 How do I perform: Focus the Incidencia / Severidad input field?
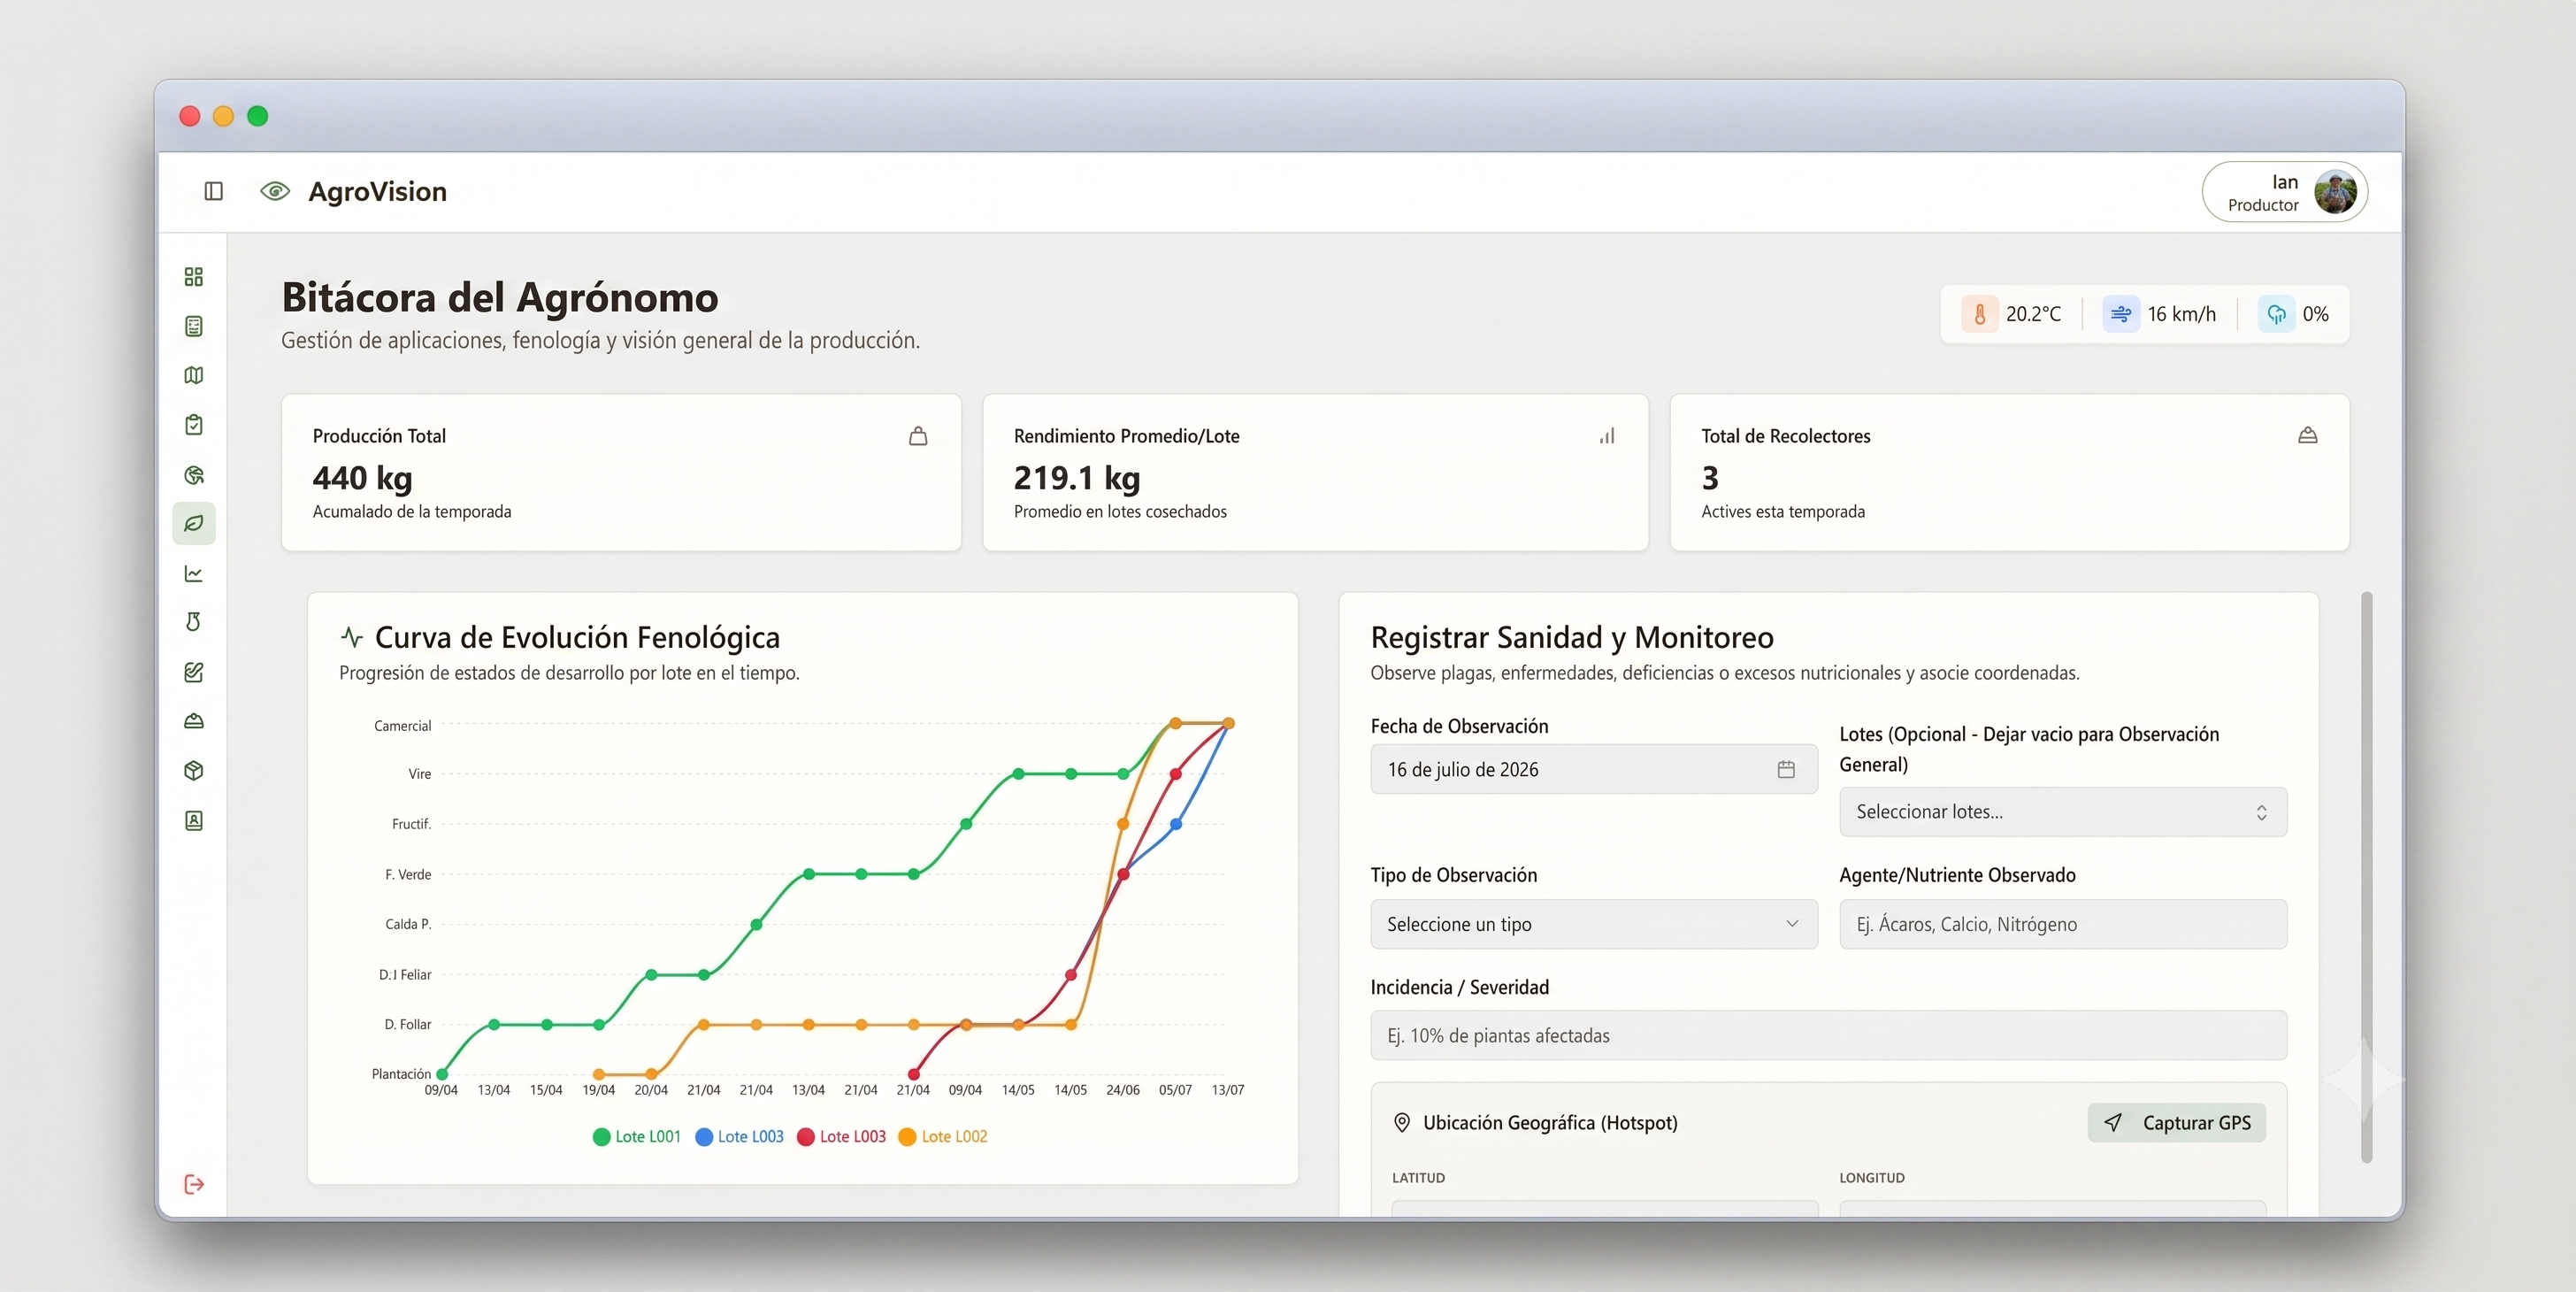1827,1035
